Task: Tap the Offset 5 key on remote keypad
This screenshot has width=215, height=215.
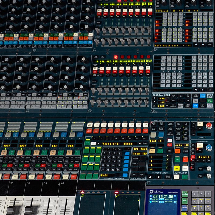Action: click(x=201, y=201)
